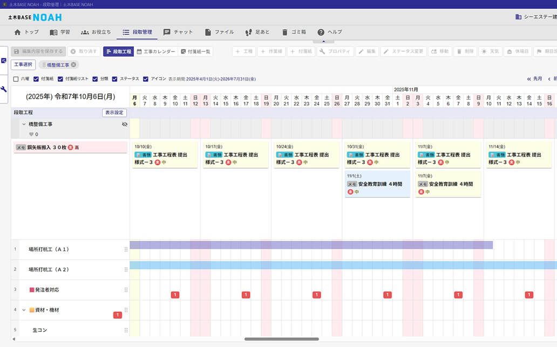Image resolution: width=557 pixels, height=347 pixels.
Task: Open the ヘルプ help menu
Action: tap(329, 32)
